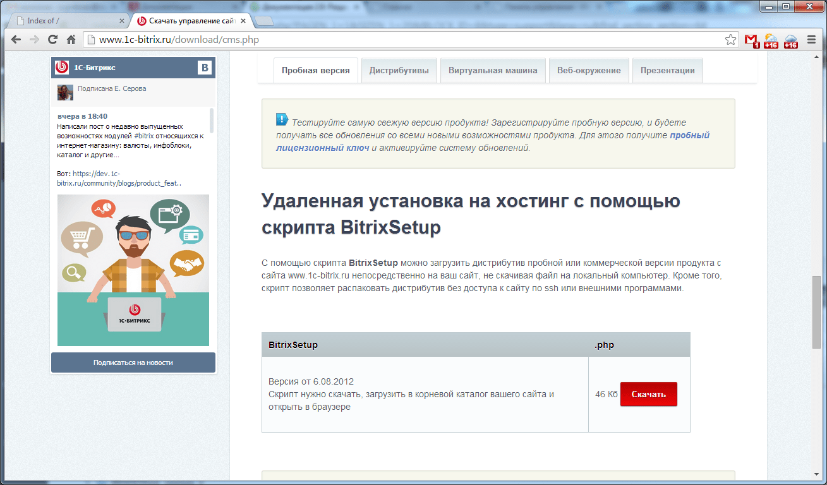Viewport: 827px width, 485px height.
Task: Open the sunny weather +16 extension icon
Action: [771, 41]
